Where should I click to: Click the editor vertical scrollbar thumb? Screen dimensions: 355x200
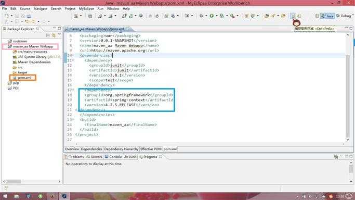click(x=348, y=96)
